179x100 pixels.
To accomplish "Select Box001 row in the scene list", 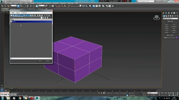I will (31, 22).
